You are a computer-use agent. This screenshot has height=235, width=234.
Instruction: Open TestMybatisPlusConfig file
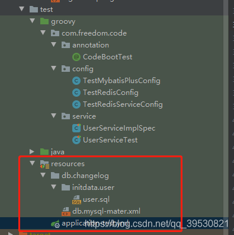121,81
